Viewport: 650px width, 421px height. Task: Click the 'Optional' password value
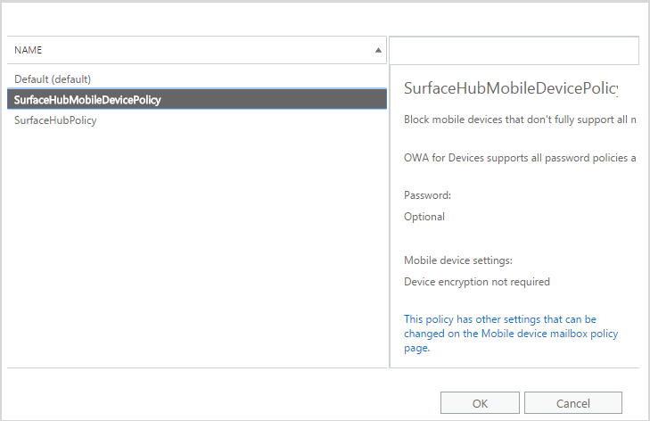tap(424, 217)
